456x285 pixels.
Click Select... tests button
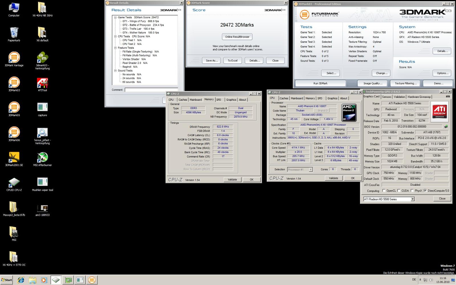331,73
